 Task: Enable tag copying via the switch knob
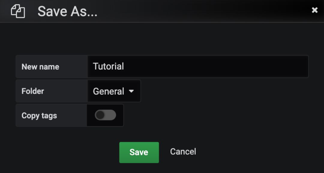[x=100, y=115]
